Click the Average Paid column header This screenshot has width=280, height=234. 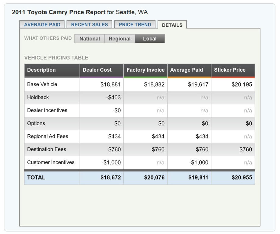point(189,70)
